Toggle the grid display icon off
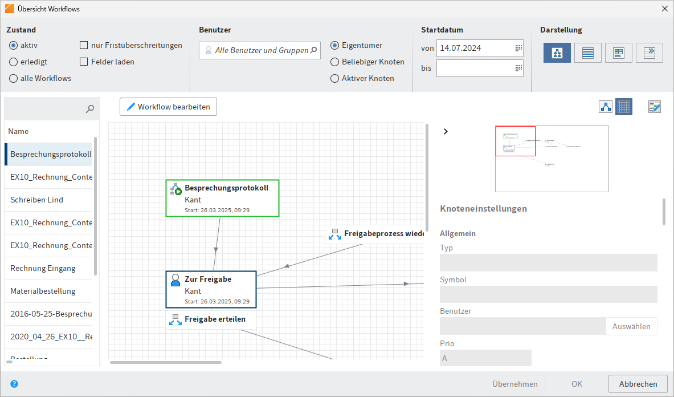 coord(624,107)
